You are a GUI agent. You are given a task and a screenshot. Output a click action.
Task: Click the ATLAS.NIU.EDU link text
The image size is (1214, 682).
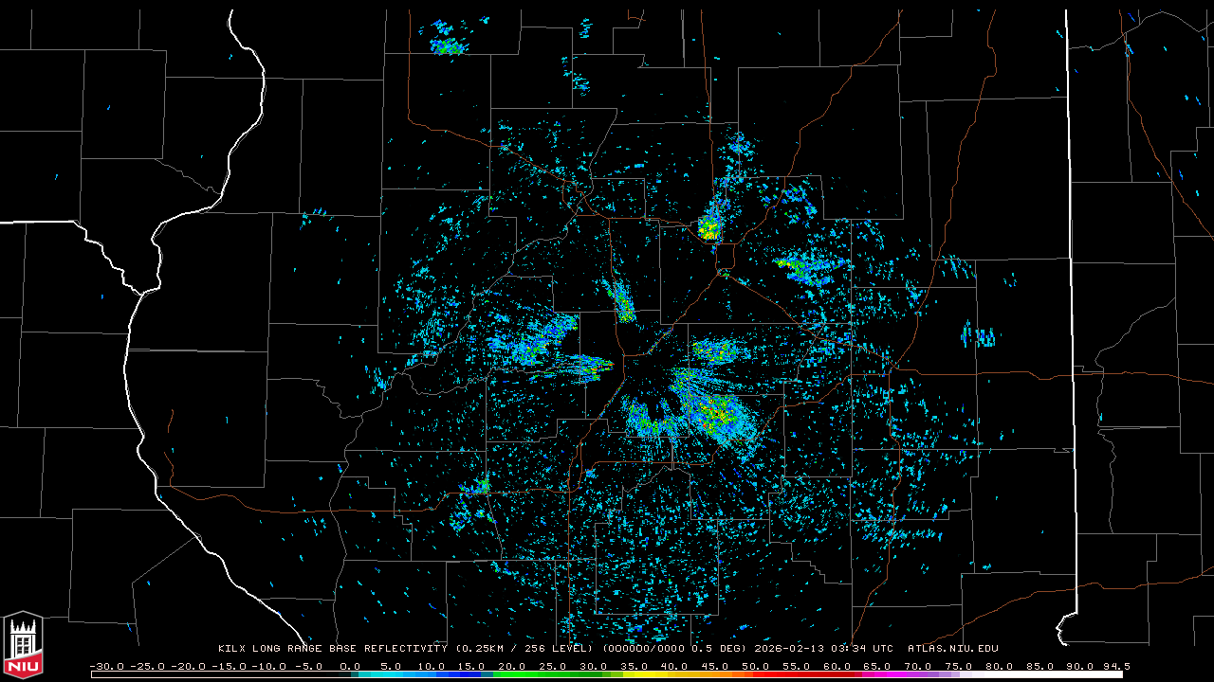[952, 649]
